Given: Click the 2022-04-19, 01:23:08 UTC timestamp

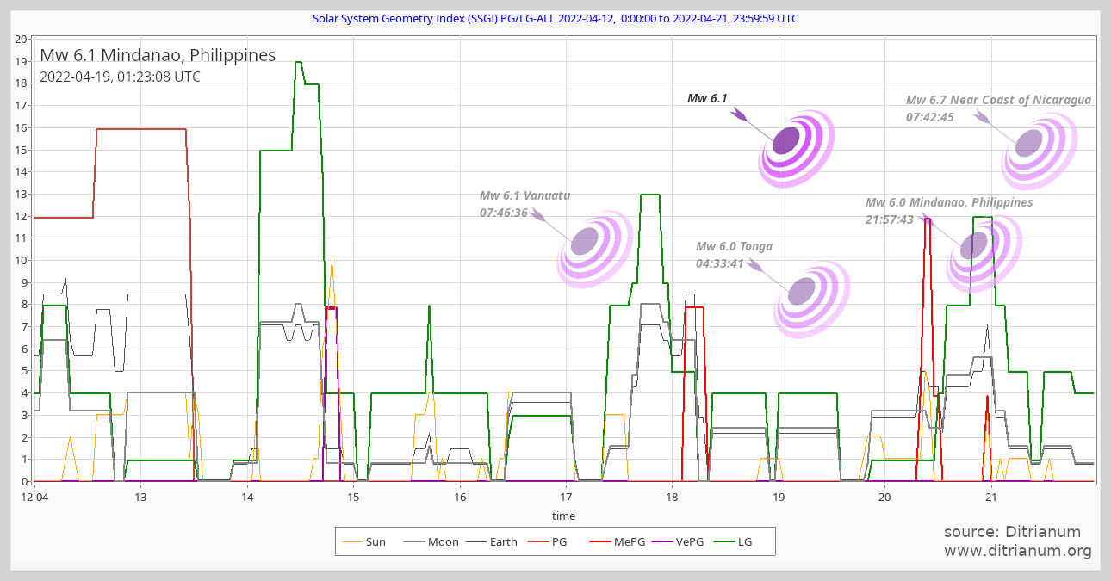Looking at the screenshot, I should 120,77.
